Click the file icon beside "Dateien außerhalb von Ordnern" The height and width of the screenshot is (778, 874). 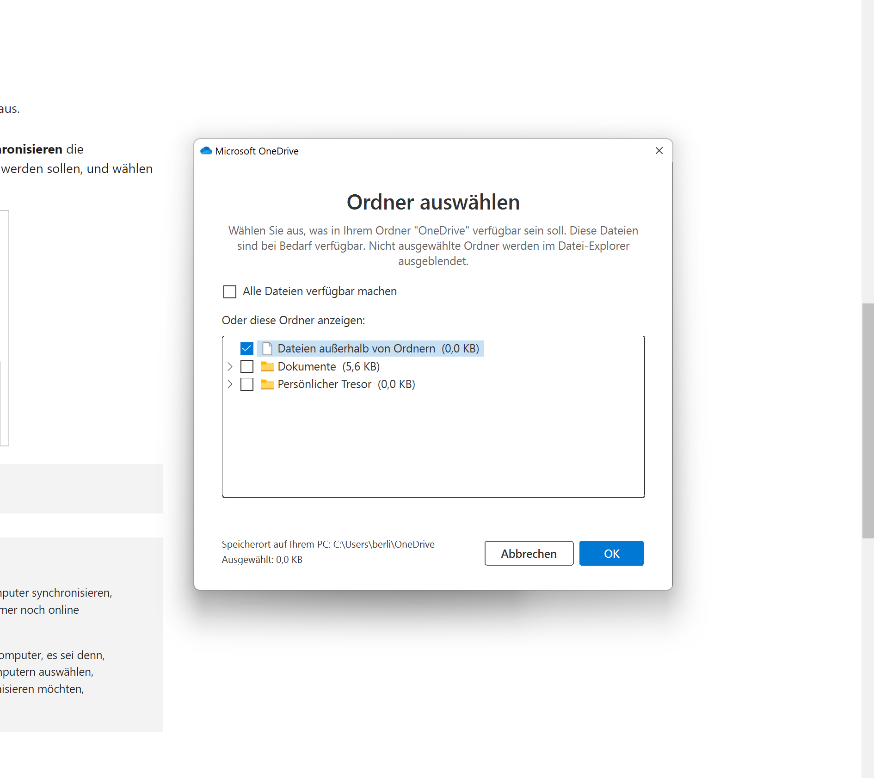click(267, 348)
